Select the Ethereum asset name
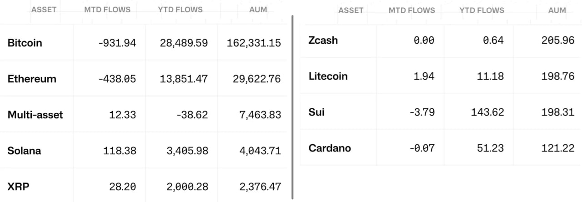Image resolution: width=582 pixels, height=202 pixels. click(32, 79)
